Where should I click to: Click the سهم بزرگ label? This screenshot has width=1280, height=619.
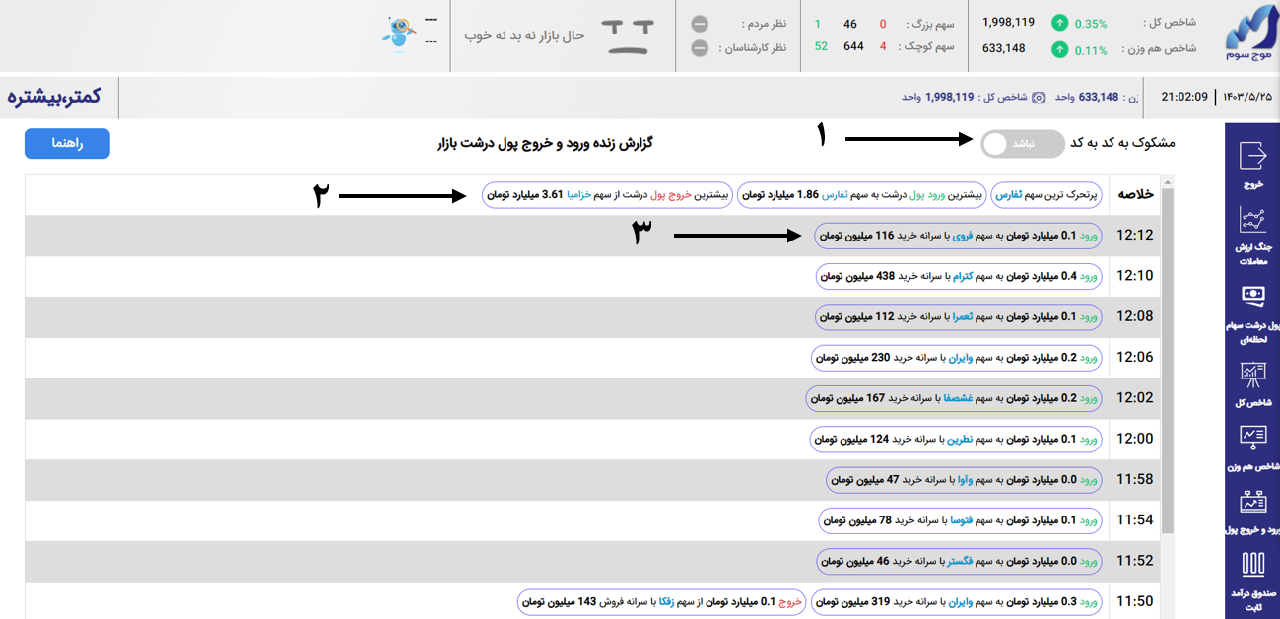931,23
